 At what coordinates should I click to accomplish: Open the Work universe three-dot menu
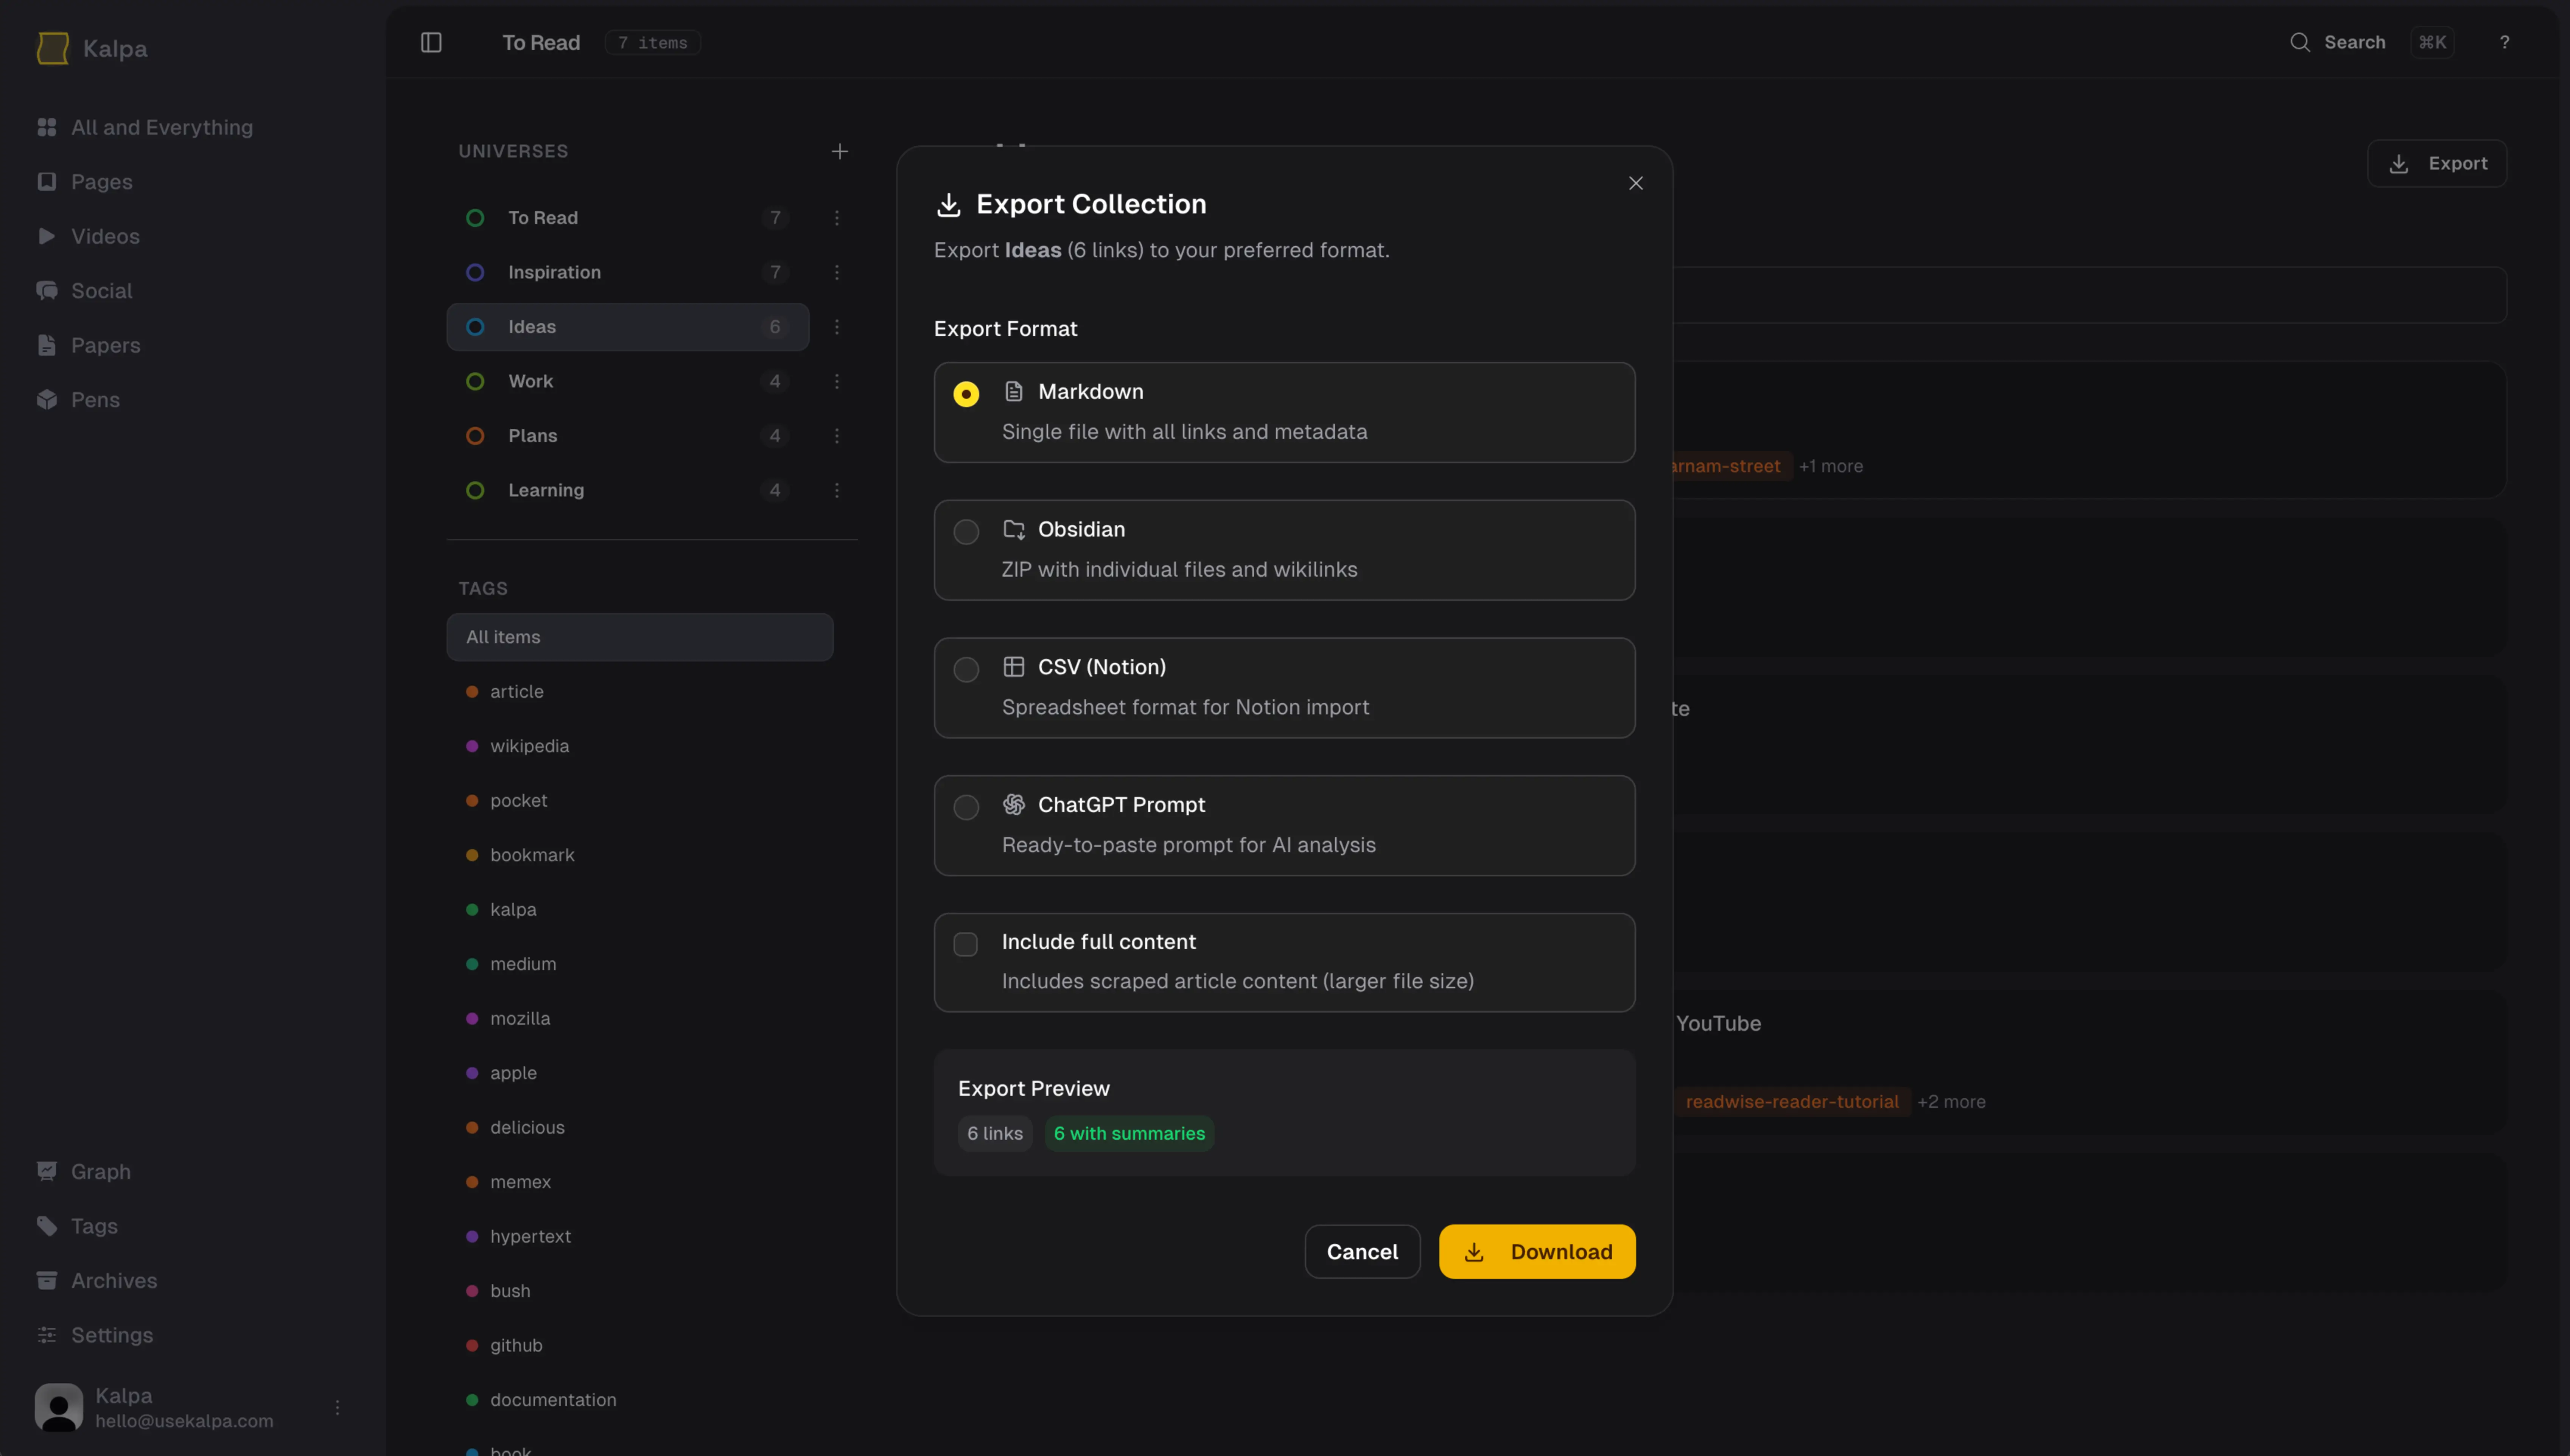coord(837,381)
